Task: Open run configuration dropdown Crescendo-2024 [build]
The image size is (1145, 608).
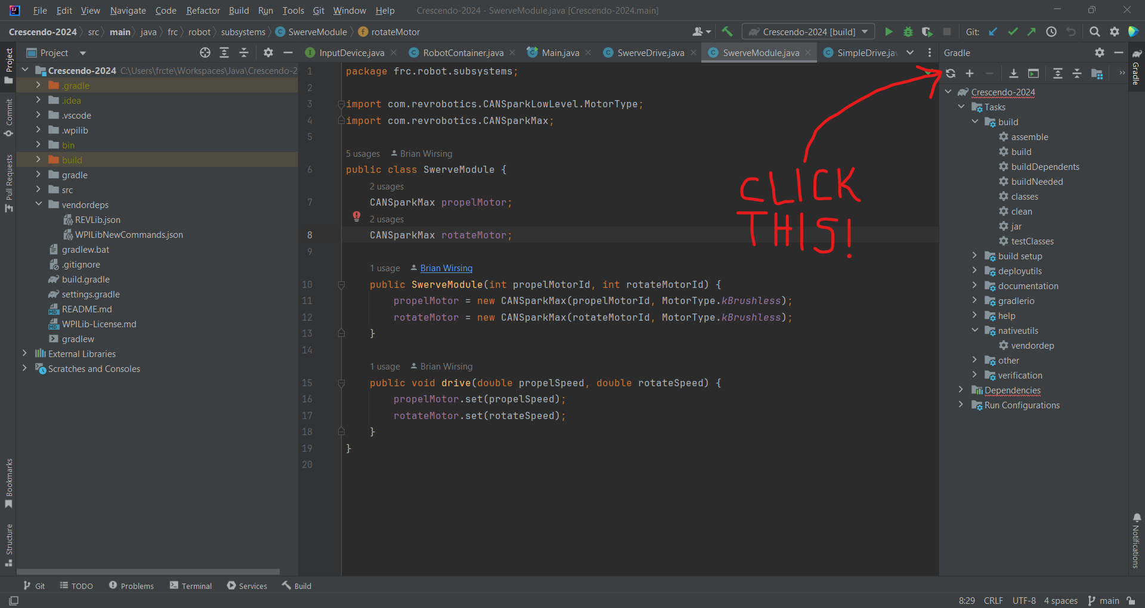Action: (x=809, y=32)
